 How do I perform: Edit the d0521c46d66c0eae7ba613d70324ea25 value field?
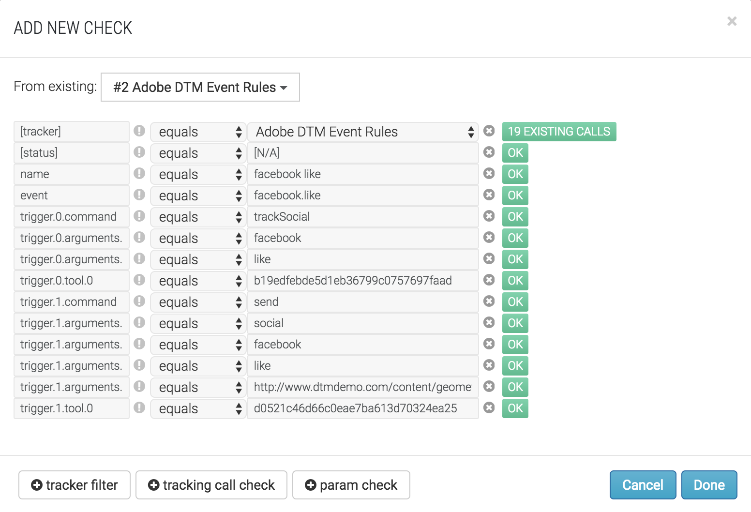coord(363,408)
